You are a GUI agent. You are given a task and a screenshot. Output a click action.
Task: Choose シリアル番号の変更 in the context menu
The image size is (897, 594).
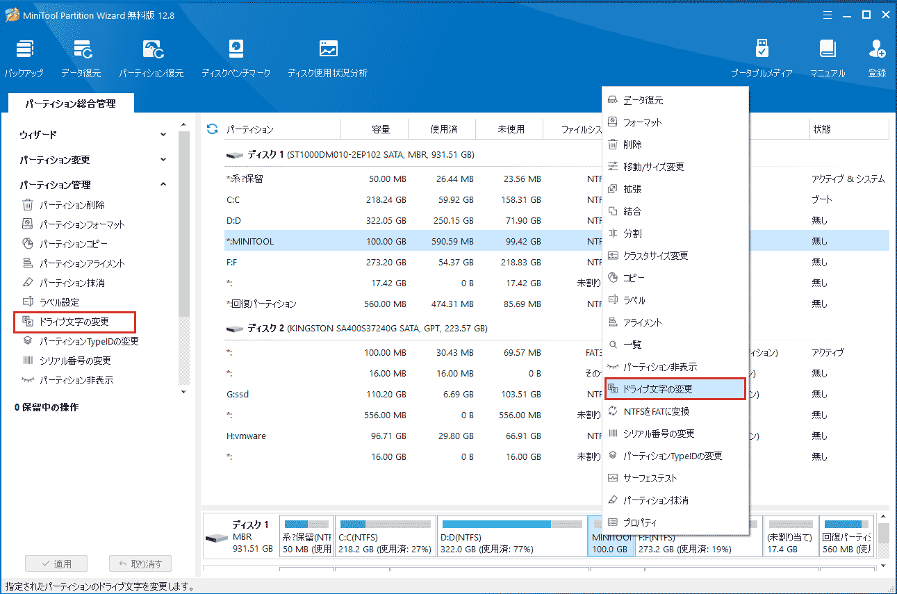[x=675, y=434]
